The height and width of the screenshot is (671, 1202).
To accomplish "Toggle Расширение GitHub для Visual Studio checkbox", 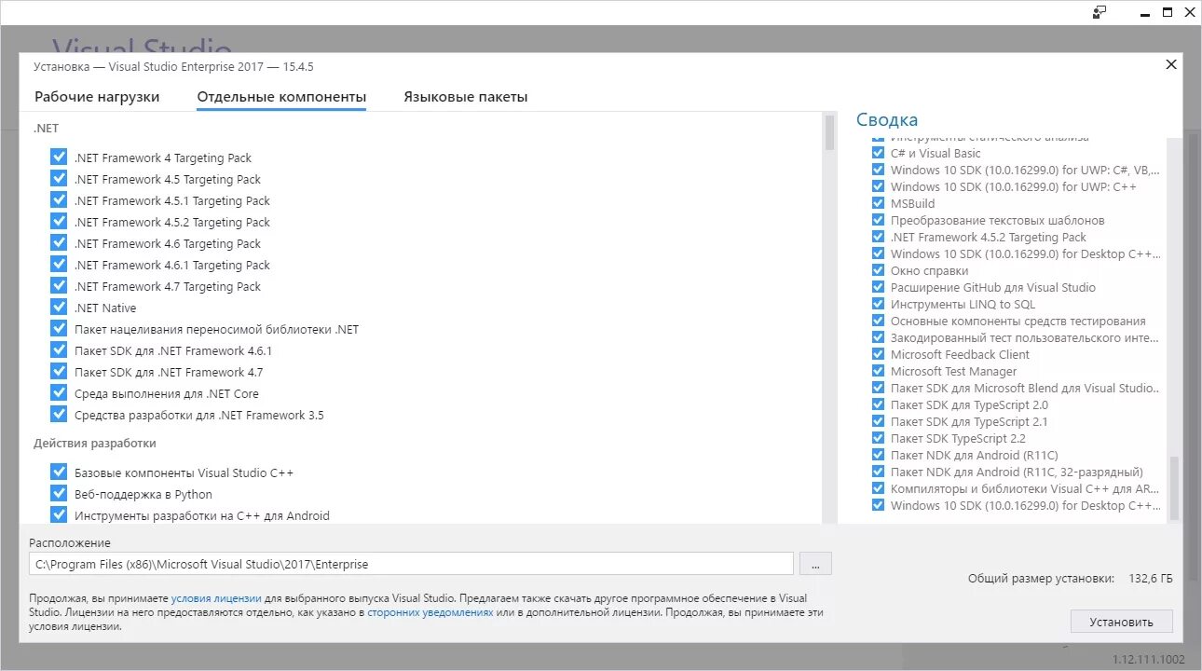I will pos(878,287).
